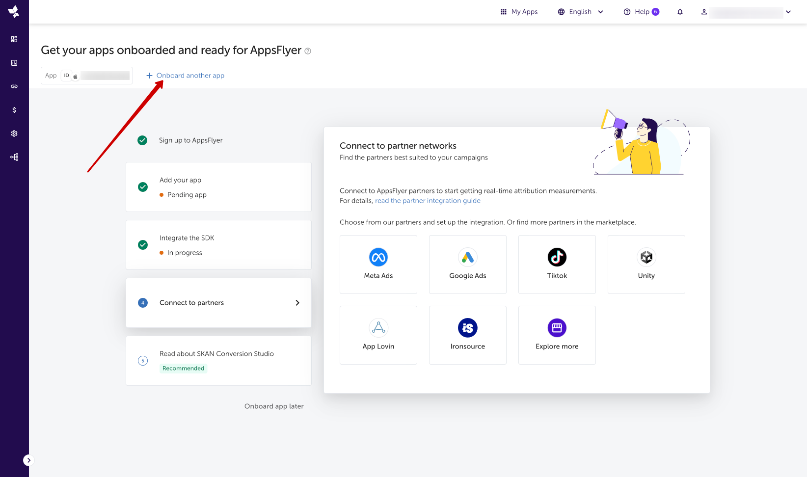Open the reports chart icon in sidebar
The width and height of the screenshot is (807, 477).
[x=14, y=63]
